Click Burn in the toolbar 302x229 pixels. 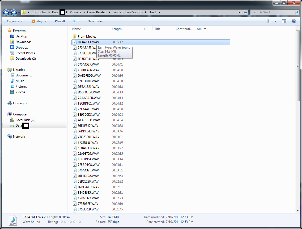tap(76, 21)
